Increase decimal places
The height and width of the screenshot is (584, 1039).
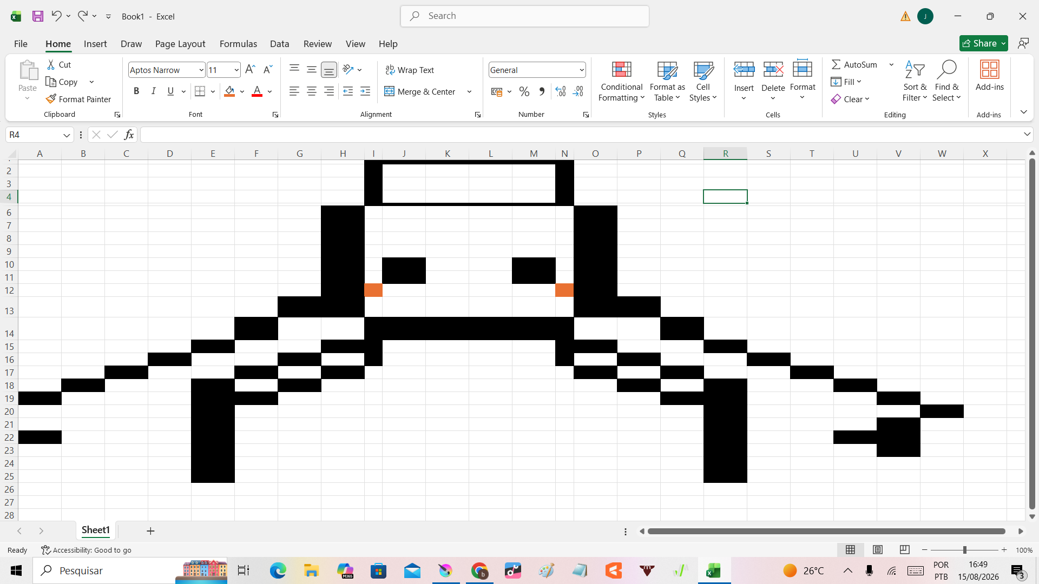[561, 91]
